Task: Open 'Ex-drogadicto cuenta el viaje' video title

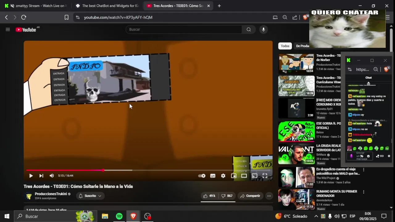Action: (x=338, y=171)
